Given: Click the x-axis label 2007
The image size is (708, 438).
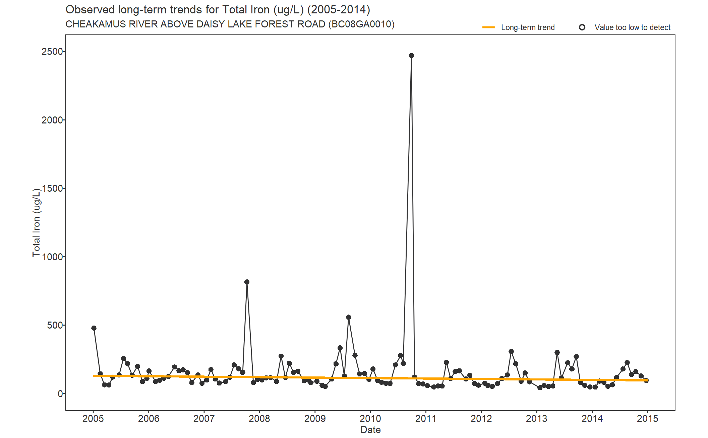Looking at the screenshot, I should click(x=204, y=419).
